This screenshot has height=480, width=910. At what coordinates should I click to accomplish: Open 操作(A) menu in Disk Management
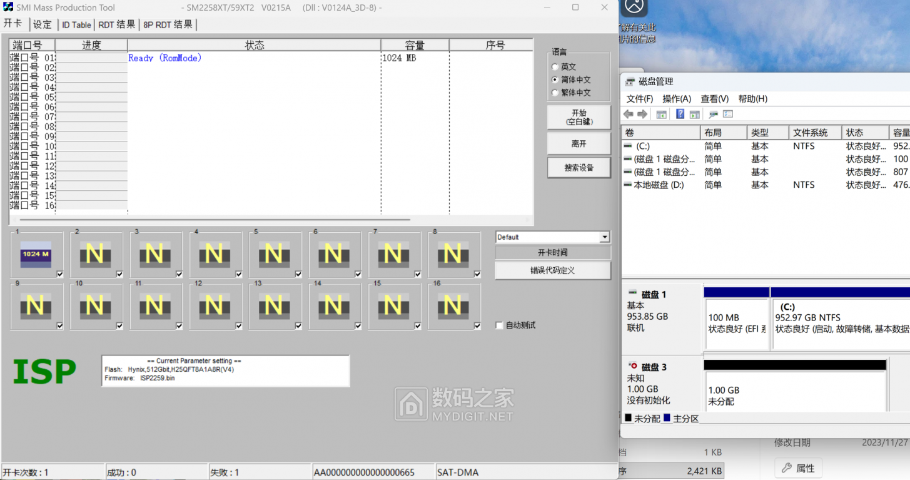[677, 99]
